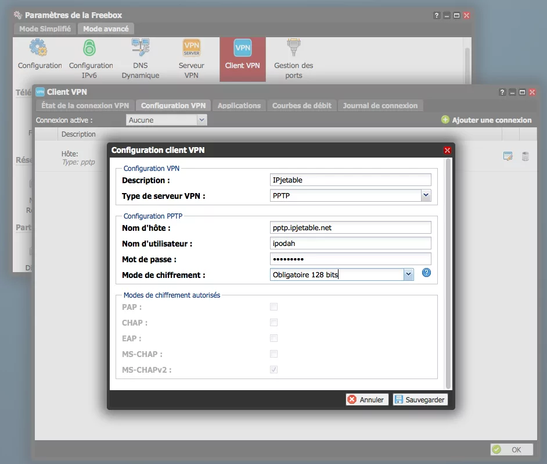The width and height of the screenshot is (547, 464).
Task: Expand the Mode de chiffrement dropdown
Action: (408, 274)
